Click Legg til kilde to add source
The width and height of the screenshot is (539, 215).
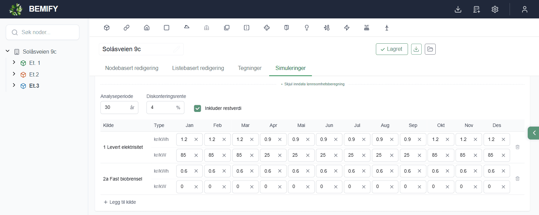coord(120,202)
